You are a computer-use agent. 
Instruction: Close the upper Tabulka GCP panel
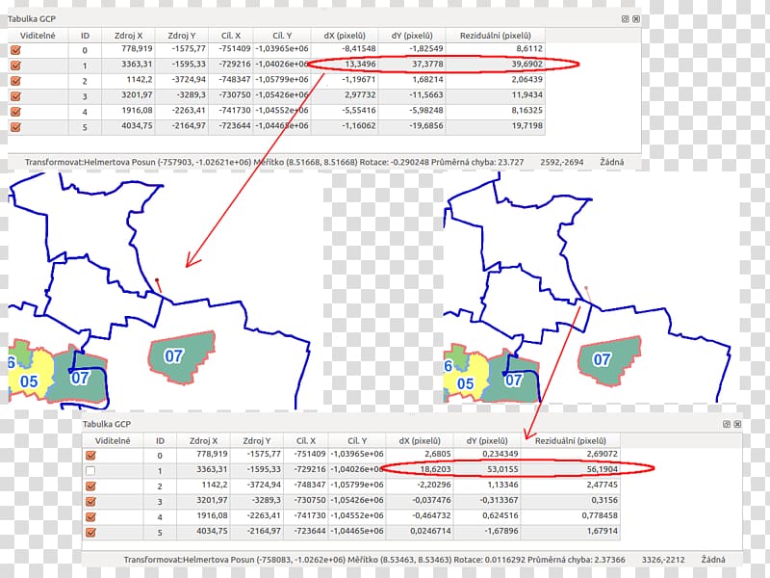(635, 18)
